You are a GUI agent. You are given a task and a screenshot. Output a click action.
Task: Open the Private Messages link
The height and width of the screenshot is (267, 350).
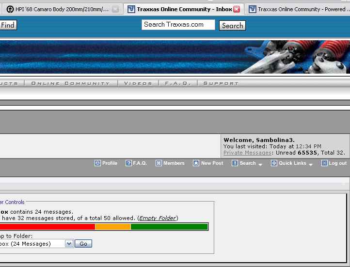tap(247, 153)
